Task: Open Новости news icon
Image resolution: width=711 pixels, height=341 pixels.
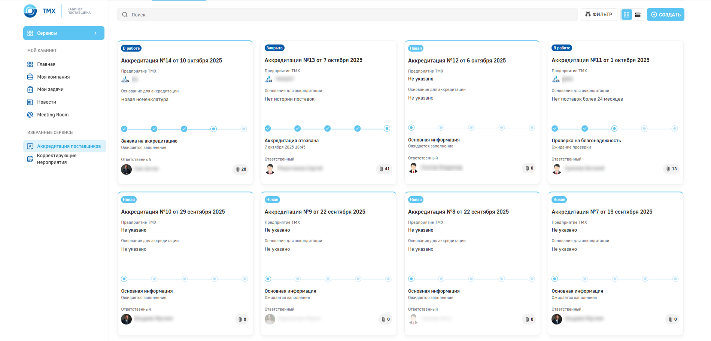Action: point(30,102)
